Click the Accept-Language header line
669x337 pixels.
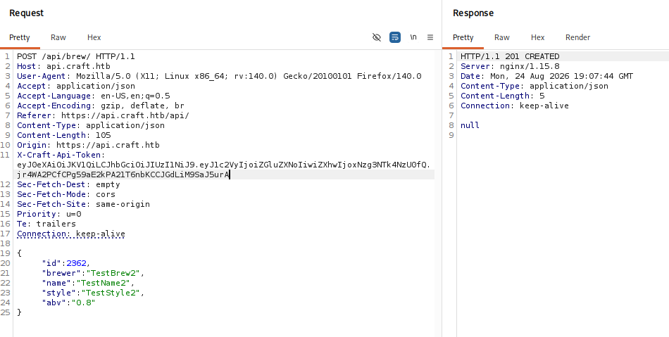click(x=94, y=96)
